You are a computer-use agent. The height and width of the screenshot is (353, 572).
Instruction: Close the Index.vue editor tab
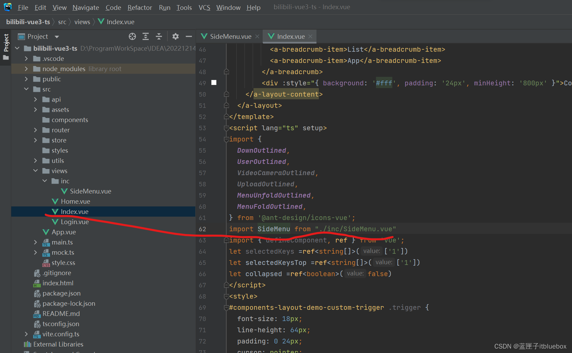point(310,36)
